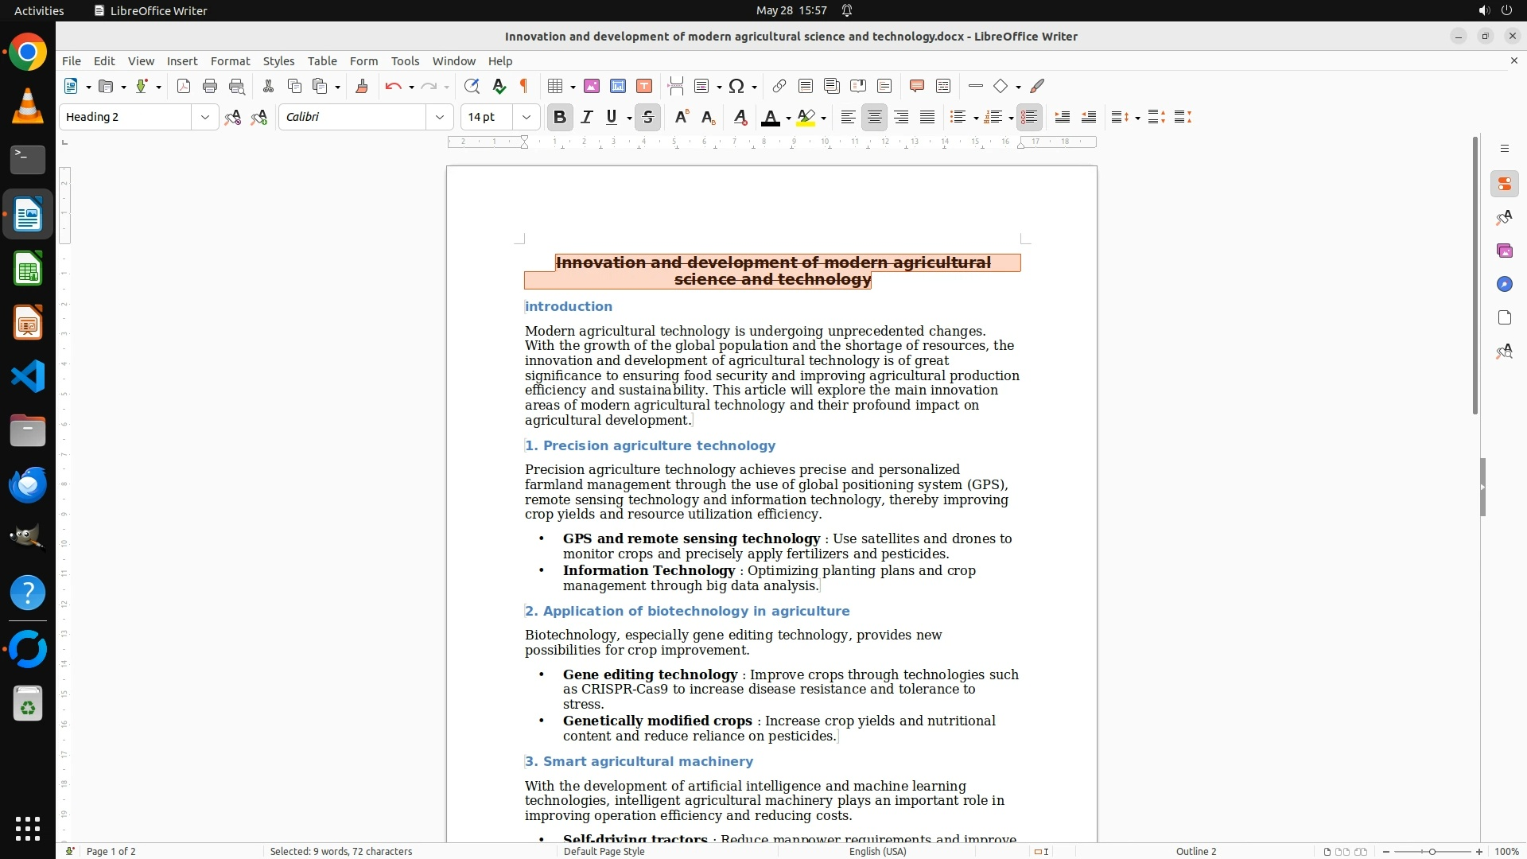Click Default Page Style in status bar
The height and width of the screenshot is (859, 1527).
point(604,851)
